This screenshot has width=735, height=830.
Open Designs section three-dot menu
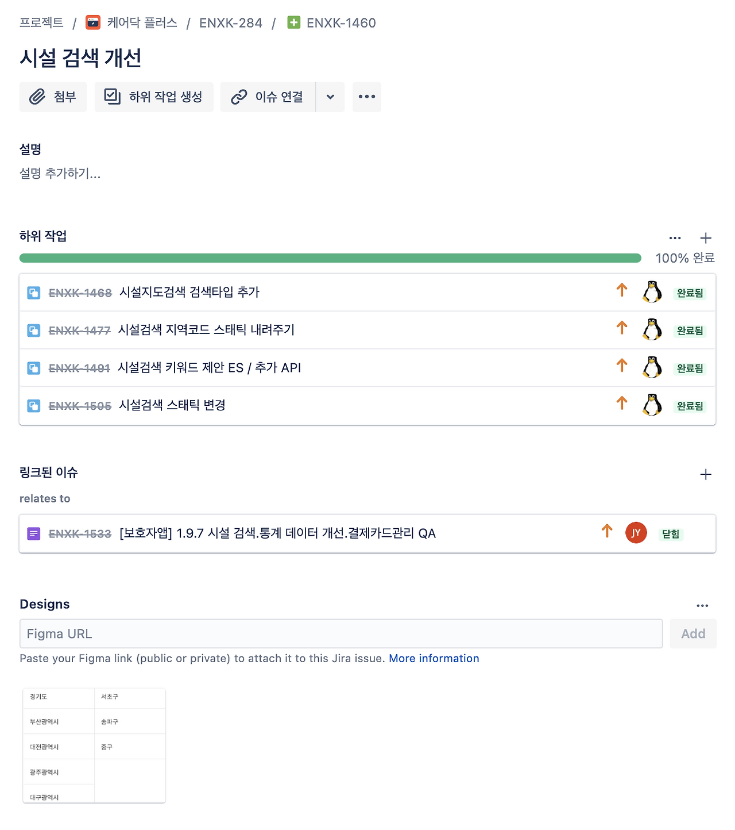pyautogui.click(x=702, y=605)
